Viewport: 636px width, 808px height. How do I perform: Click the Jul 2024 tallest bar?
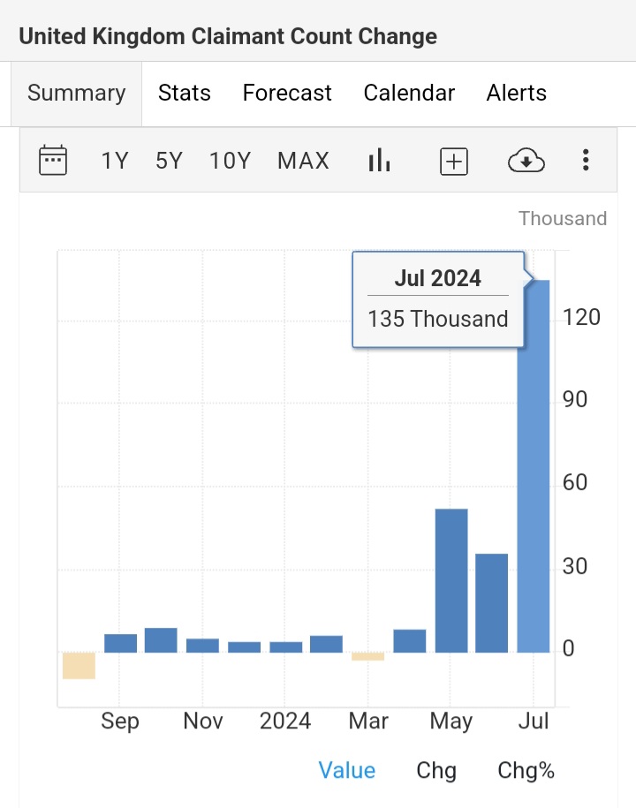[533, 468]
